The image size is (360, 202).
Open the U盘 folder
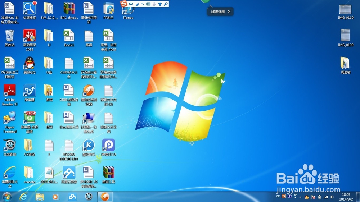click(49, 65)
